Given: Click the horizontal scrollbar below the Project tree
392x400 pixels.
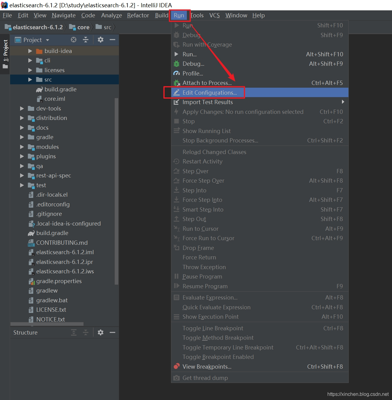Looking at the screenshot, I should coord(47,324).
